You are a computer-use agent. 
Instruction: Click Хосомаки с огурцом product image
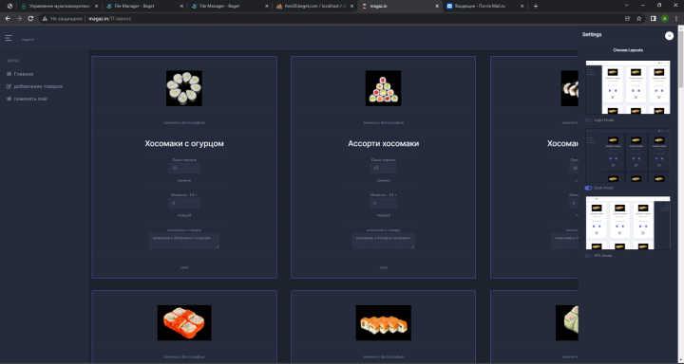click(184, 88)
